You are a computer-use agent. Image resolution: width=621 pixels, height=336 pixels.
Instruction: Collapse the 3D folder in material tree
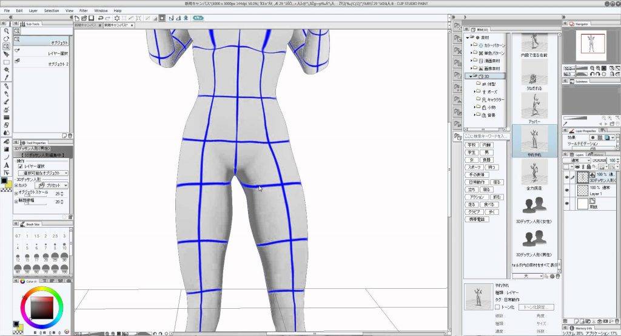pyautogui.click(x=471, y=76)
